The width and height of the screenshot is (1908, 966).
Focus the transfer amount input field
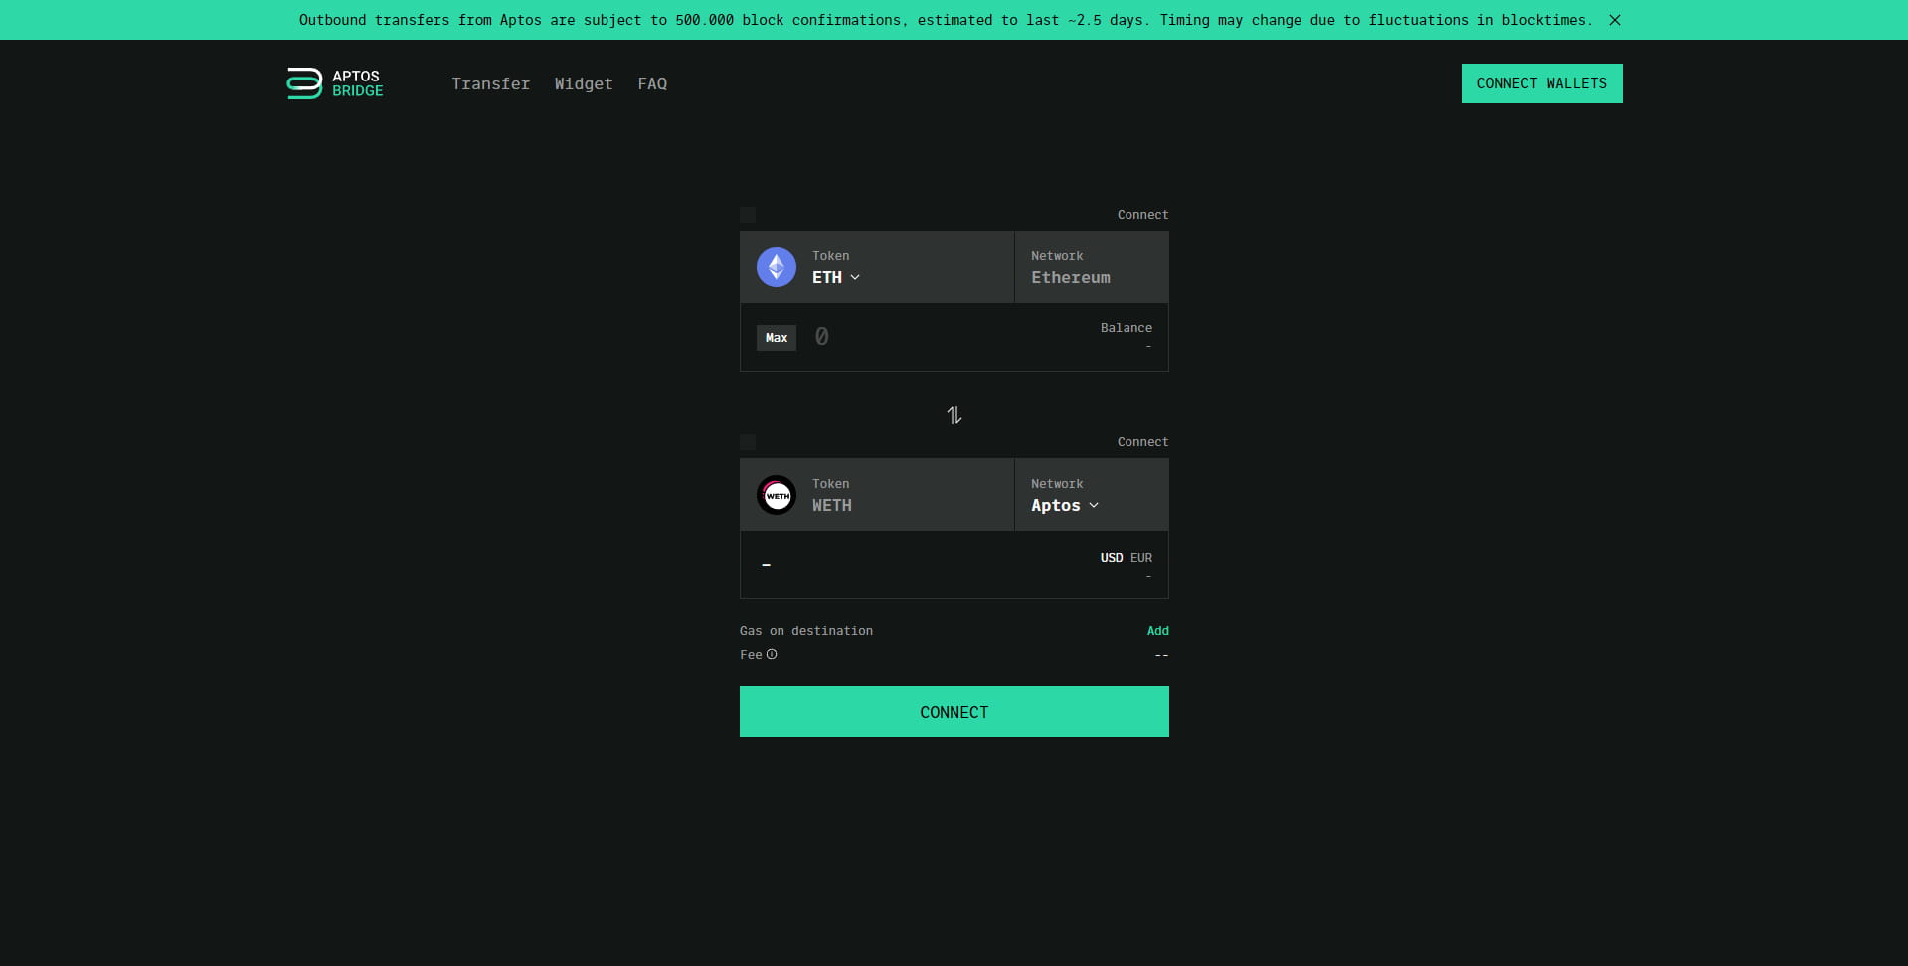pos(945,337)
